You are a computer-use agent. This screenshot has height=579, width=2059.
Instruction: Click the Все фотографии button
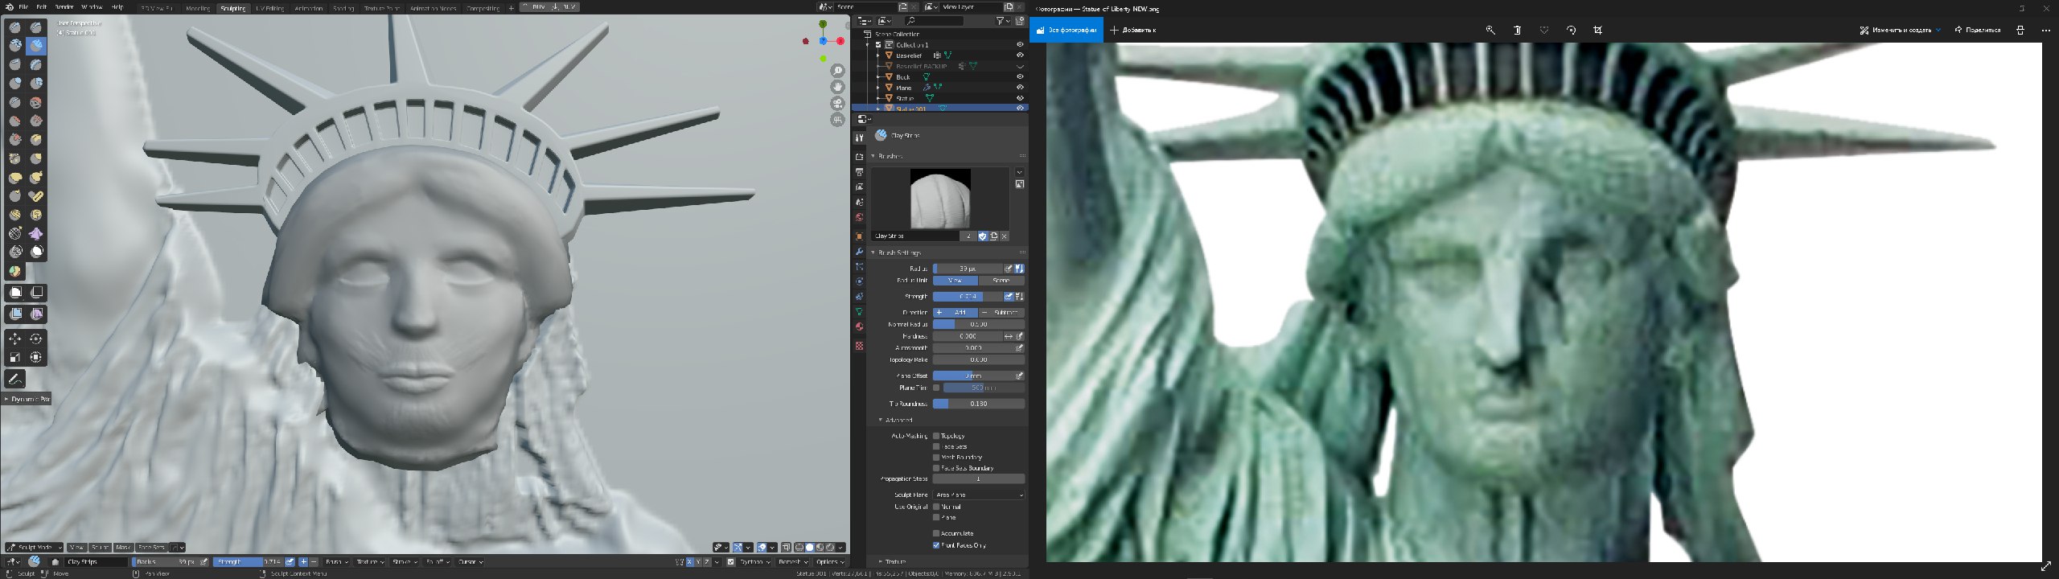click(1066, 30)
